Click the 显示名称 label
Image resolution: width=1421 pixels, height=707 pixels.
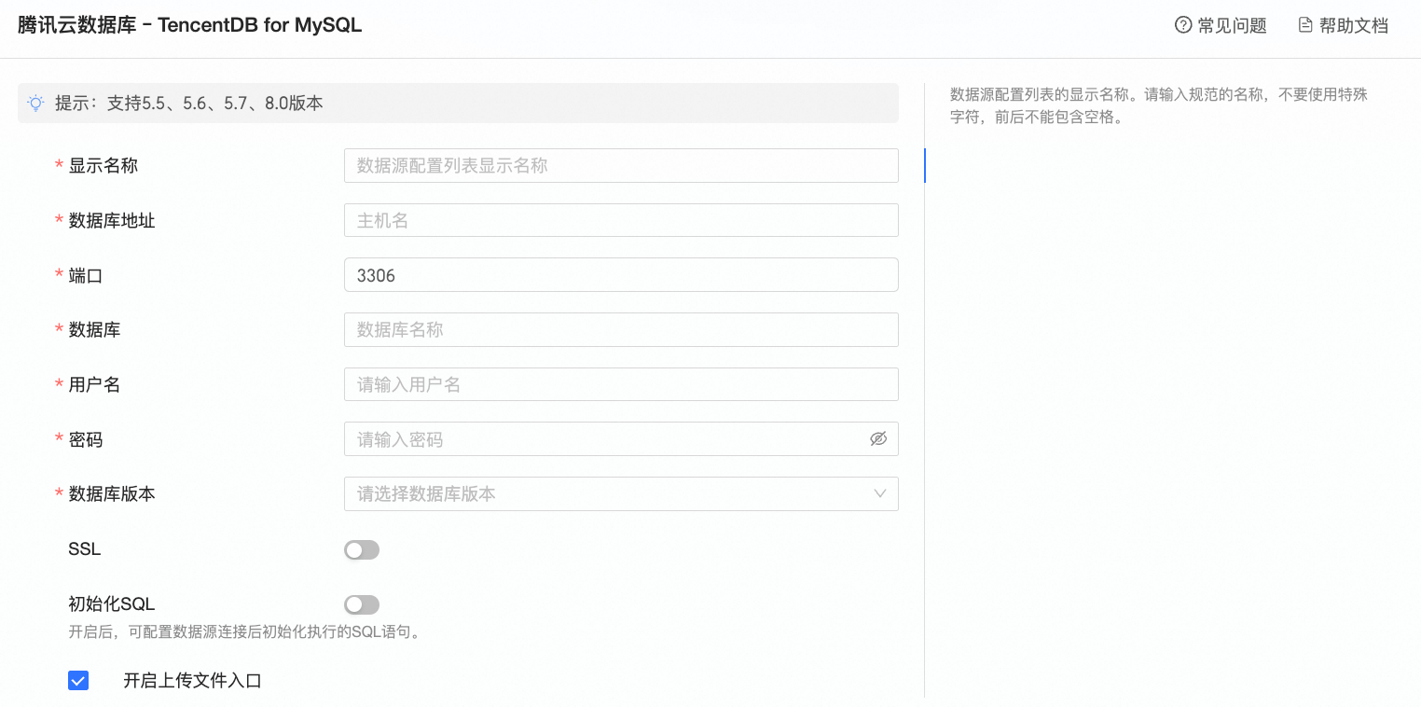coord(103,166)
